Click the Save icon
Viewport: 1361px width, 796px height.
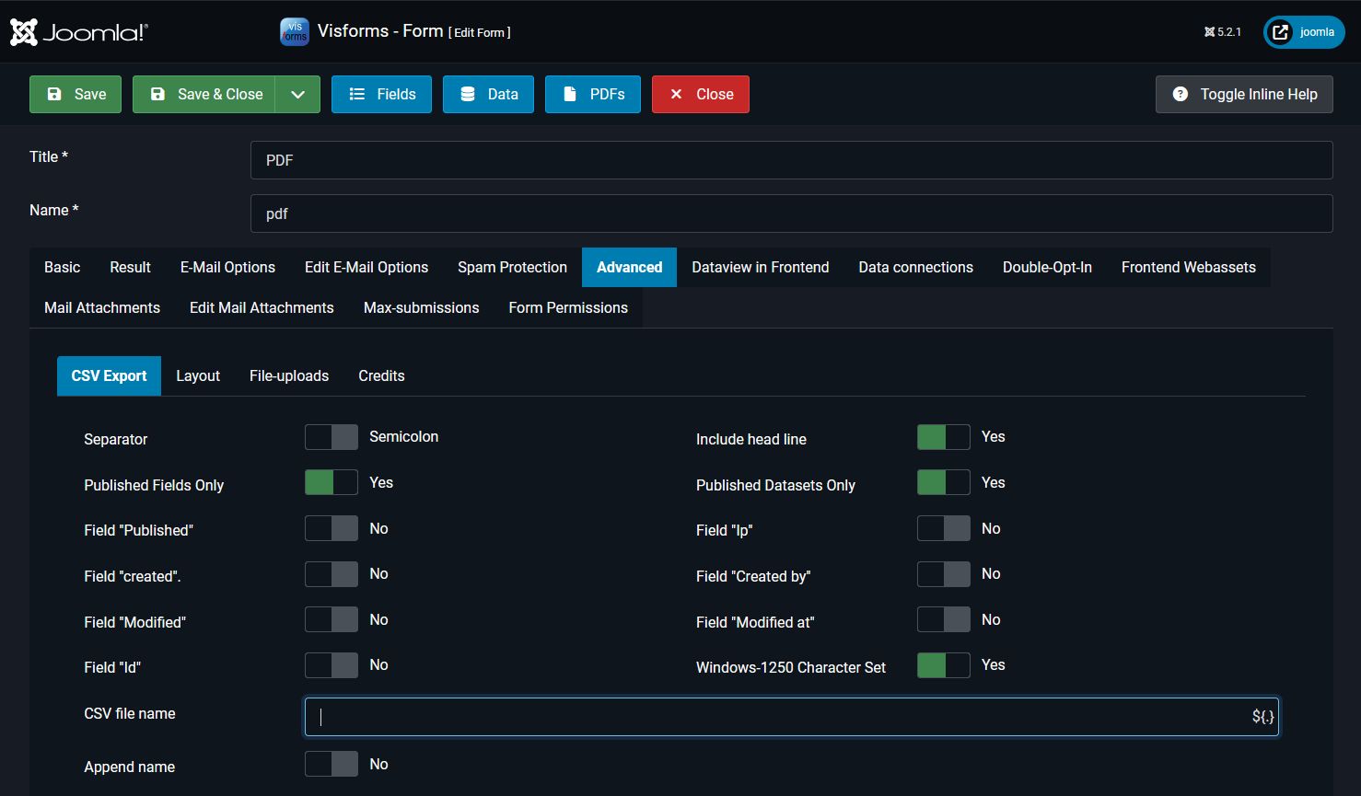[54, 94]
